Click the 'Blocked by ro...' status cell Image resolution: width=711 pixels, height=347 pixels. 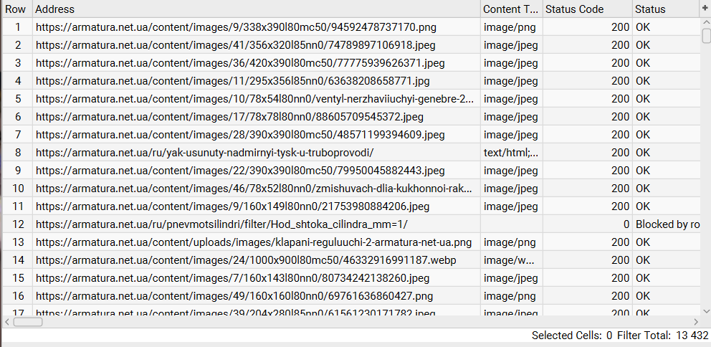(667, 224)
